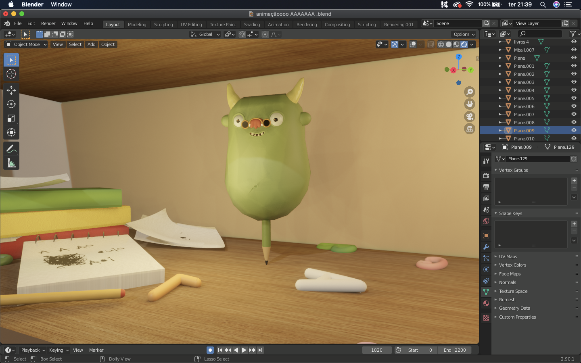
Task: Click the Plane.129 mesh name field
Action: tap(538, 159)
